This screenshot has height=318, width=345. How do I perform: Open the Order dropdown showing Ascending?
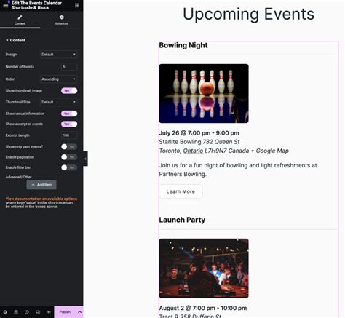[58, 79]
